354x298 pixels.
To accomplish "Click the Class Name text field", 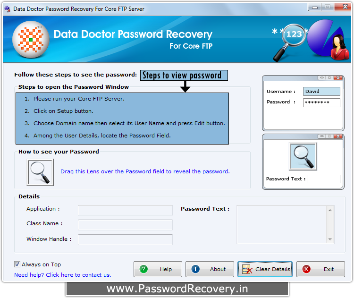I will point(125,225).
